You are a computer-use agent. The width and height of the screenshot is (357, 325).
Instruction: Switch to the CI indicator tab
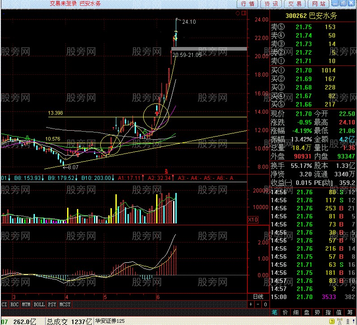4,304
